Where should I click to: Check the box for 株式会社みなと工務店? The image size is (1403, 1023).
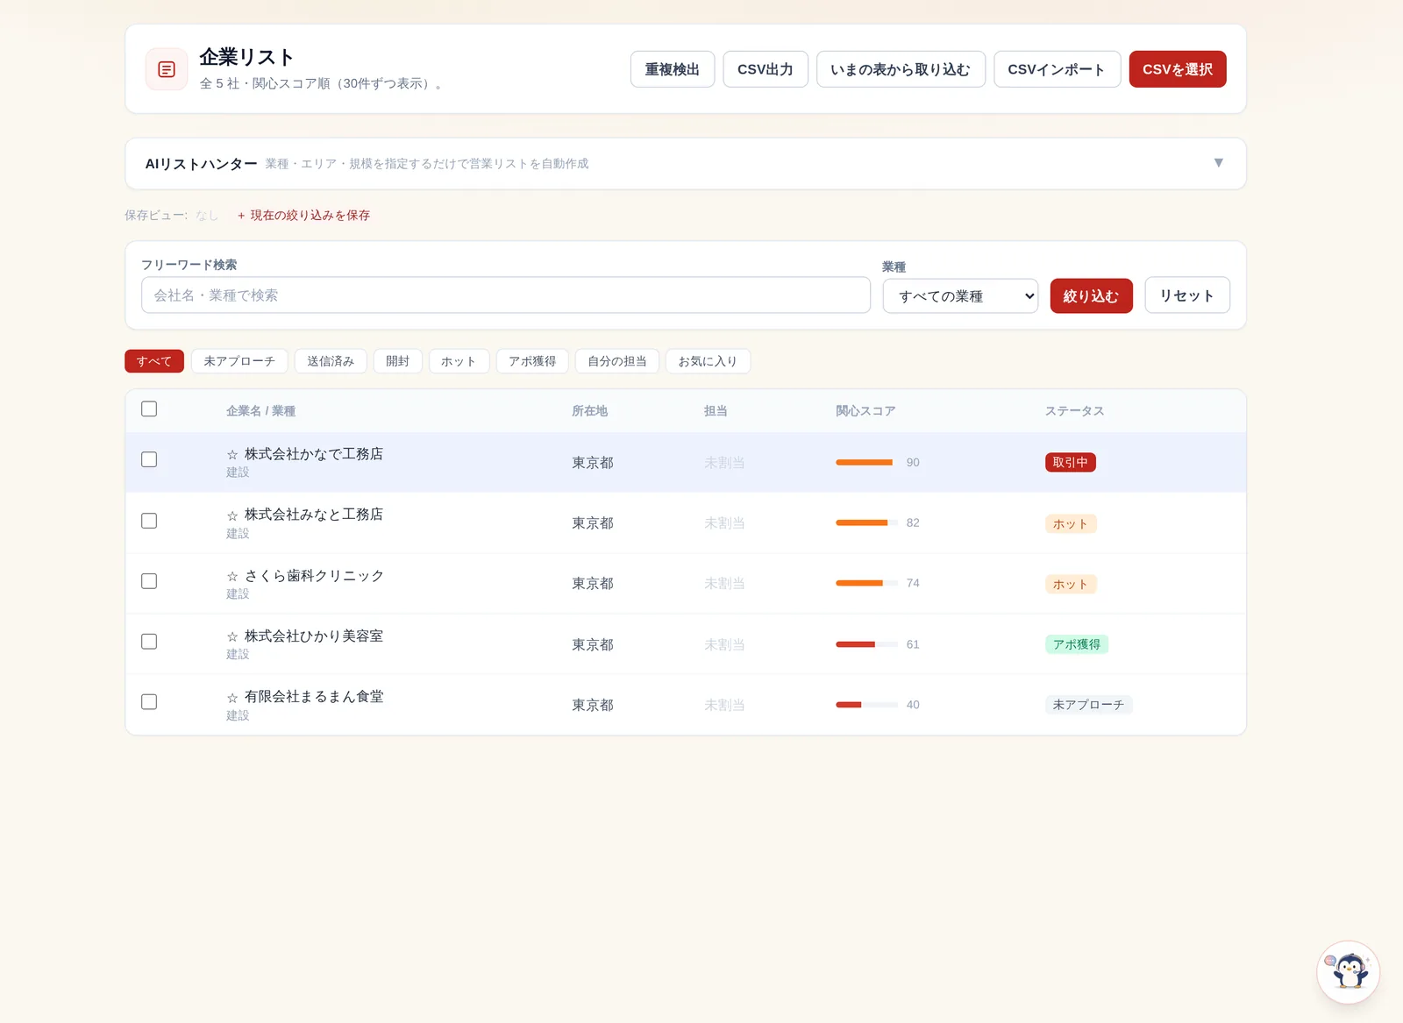coord(149,521)
